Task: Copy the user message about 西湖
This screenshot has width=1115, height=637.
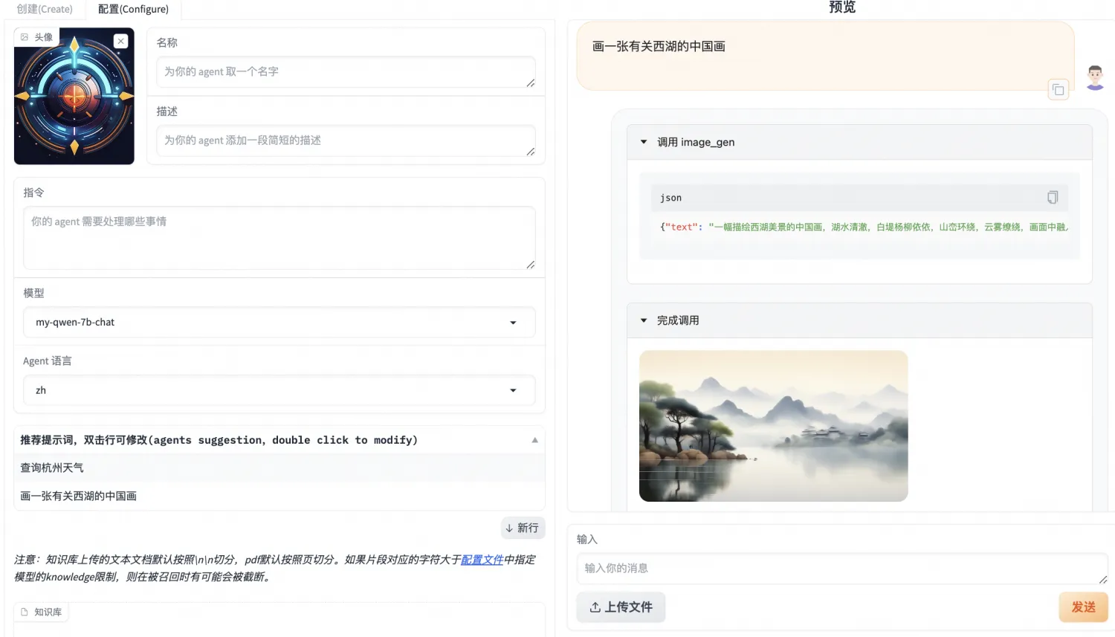Action: click(1059, 88)
